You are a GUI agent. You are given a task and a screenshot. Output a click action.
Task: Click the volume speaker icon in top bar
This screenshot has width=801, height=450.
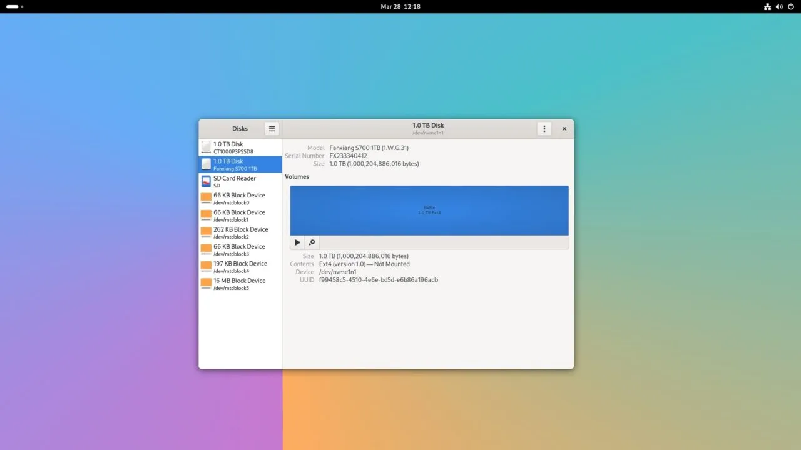pos(779,6)
